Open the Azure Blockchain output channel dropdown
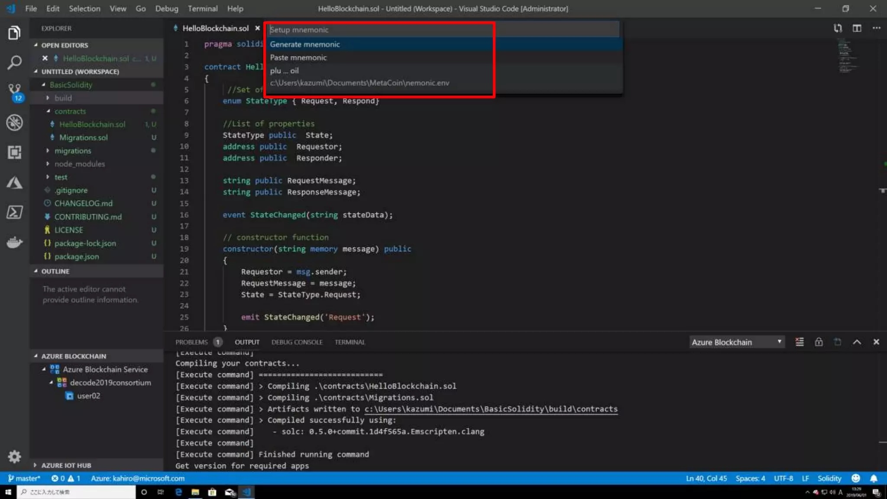 [x=736, y=342]
